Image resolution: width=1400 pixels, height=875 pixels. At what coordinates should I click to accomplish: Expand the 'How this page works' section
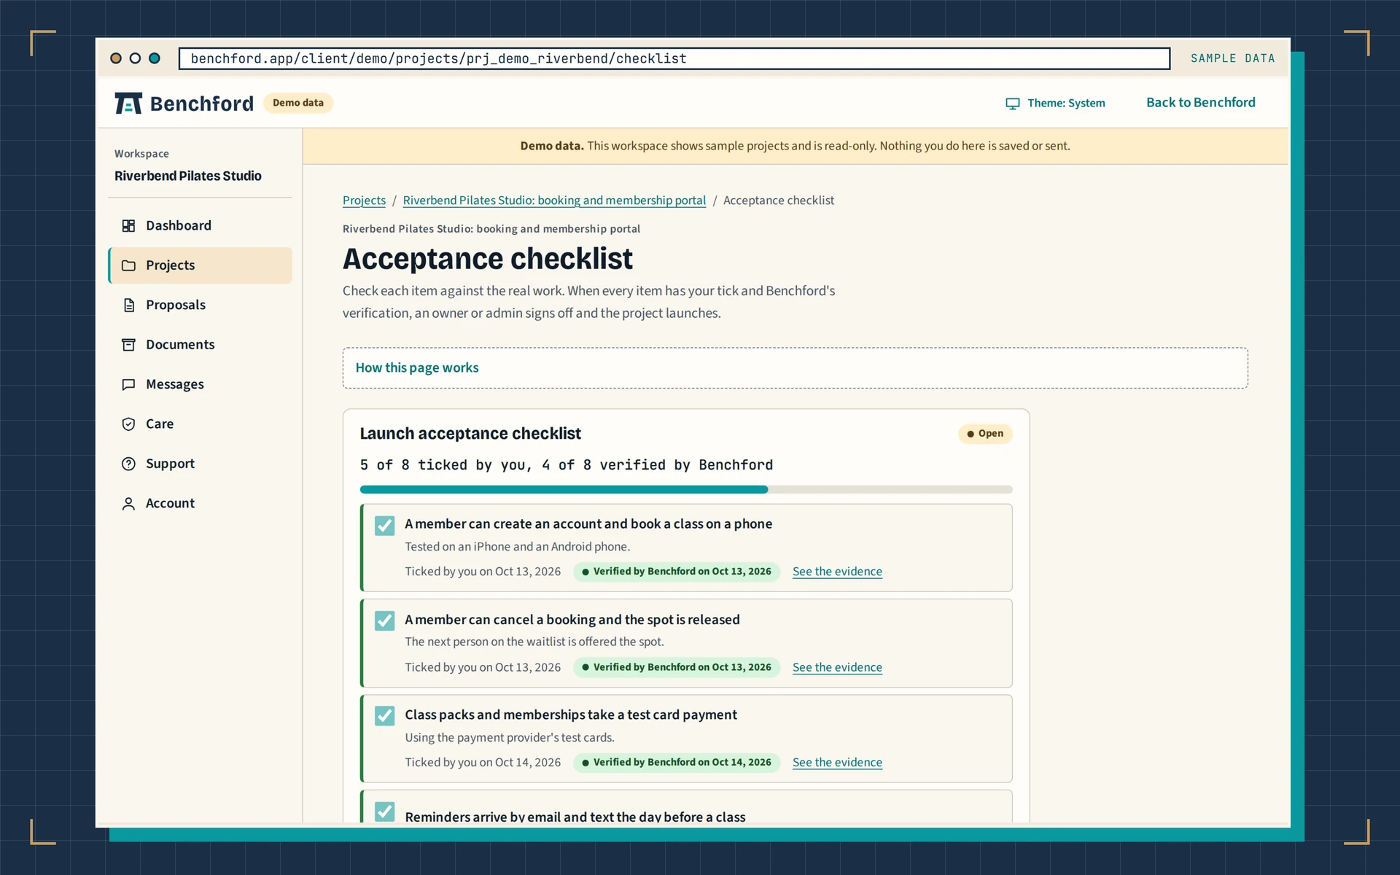click(x=795, y=368)
